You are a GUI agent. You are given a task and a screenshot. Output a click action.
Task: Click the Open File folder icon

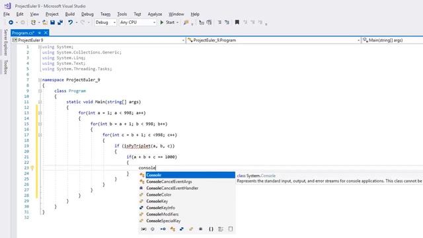click(45, 22)
